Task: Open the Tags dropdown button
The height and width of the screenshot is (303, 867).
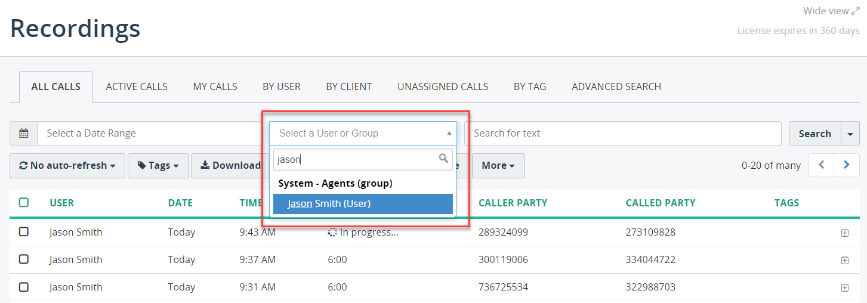Action: point(158,166)
